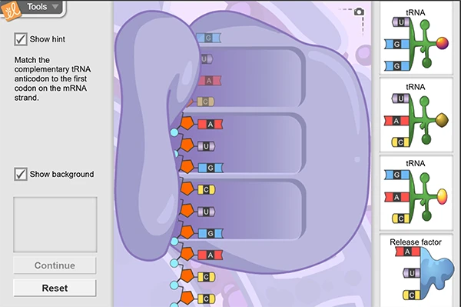Select the UGG anticodon tRNA card
Image resolution: width=461 pixels, height=307 pixels.
[416, 39]
